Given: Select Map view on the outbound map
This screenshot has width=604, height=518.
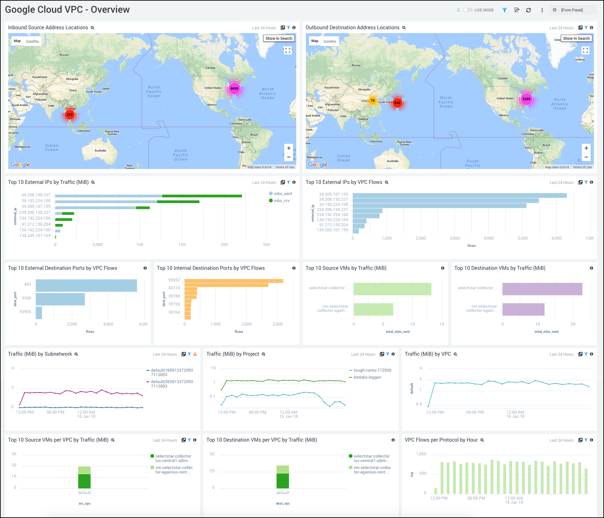Looking at the screenshot, I should point(315,41).
